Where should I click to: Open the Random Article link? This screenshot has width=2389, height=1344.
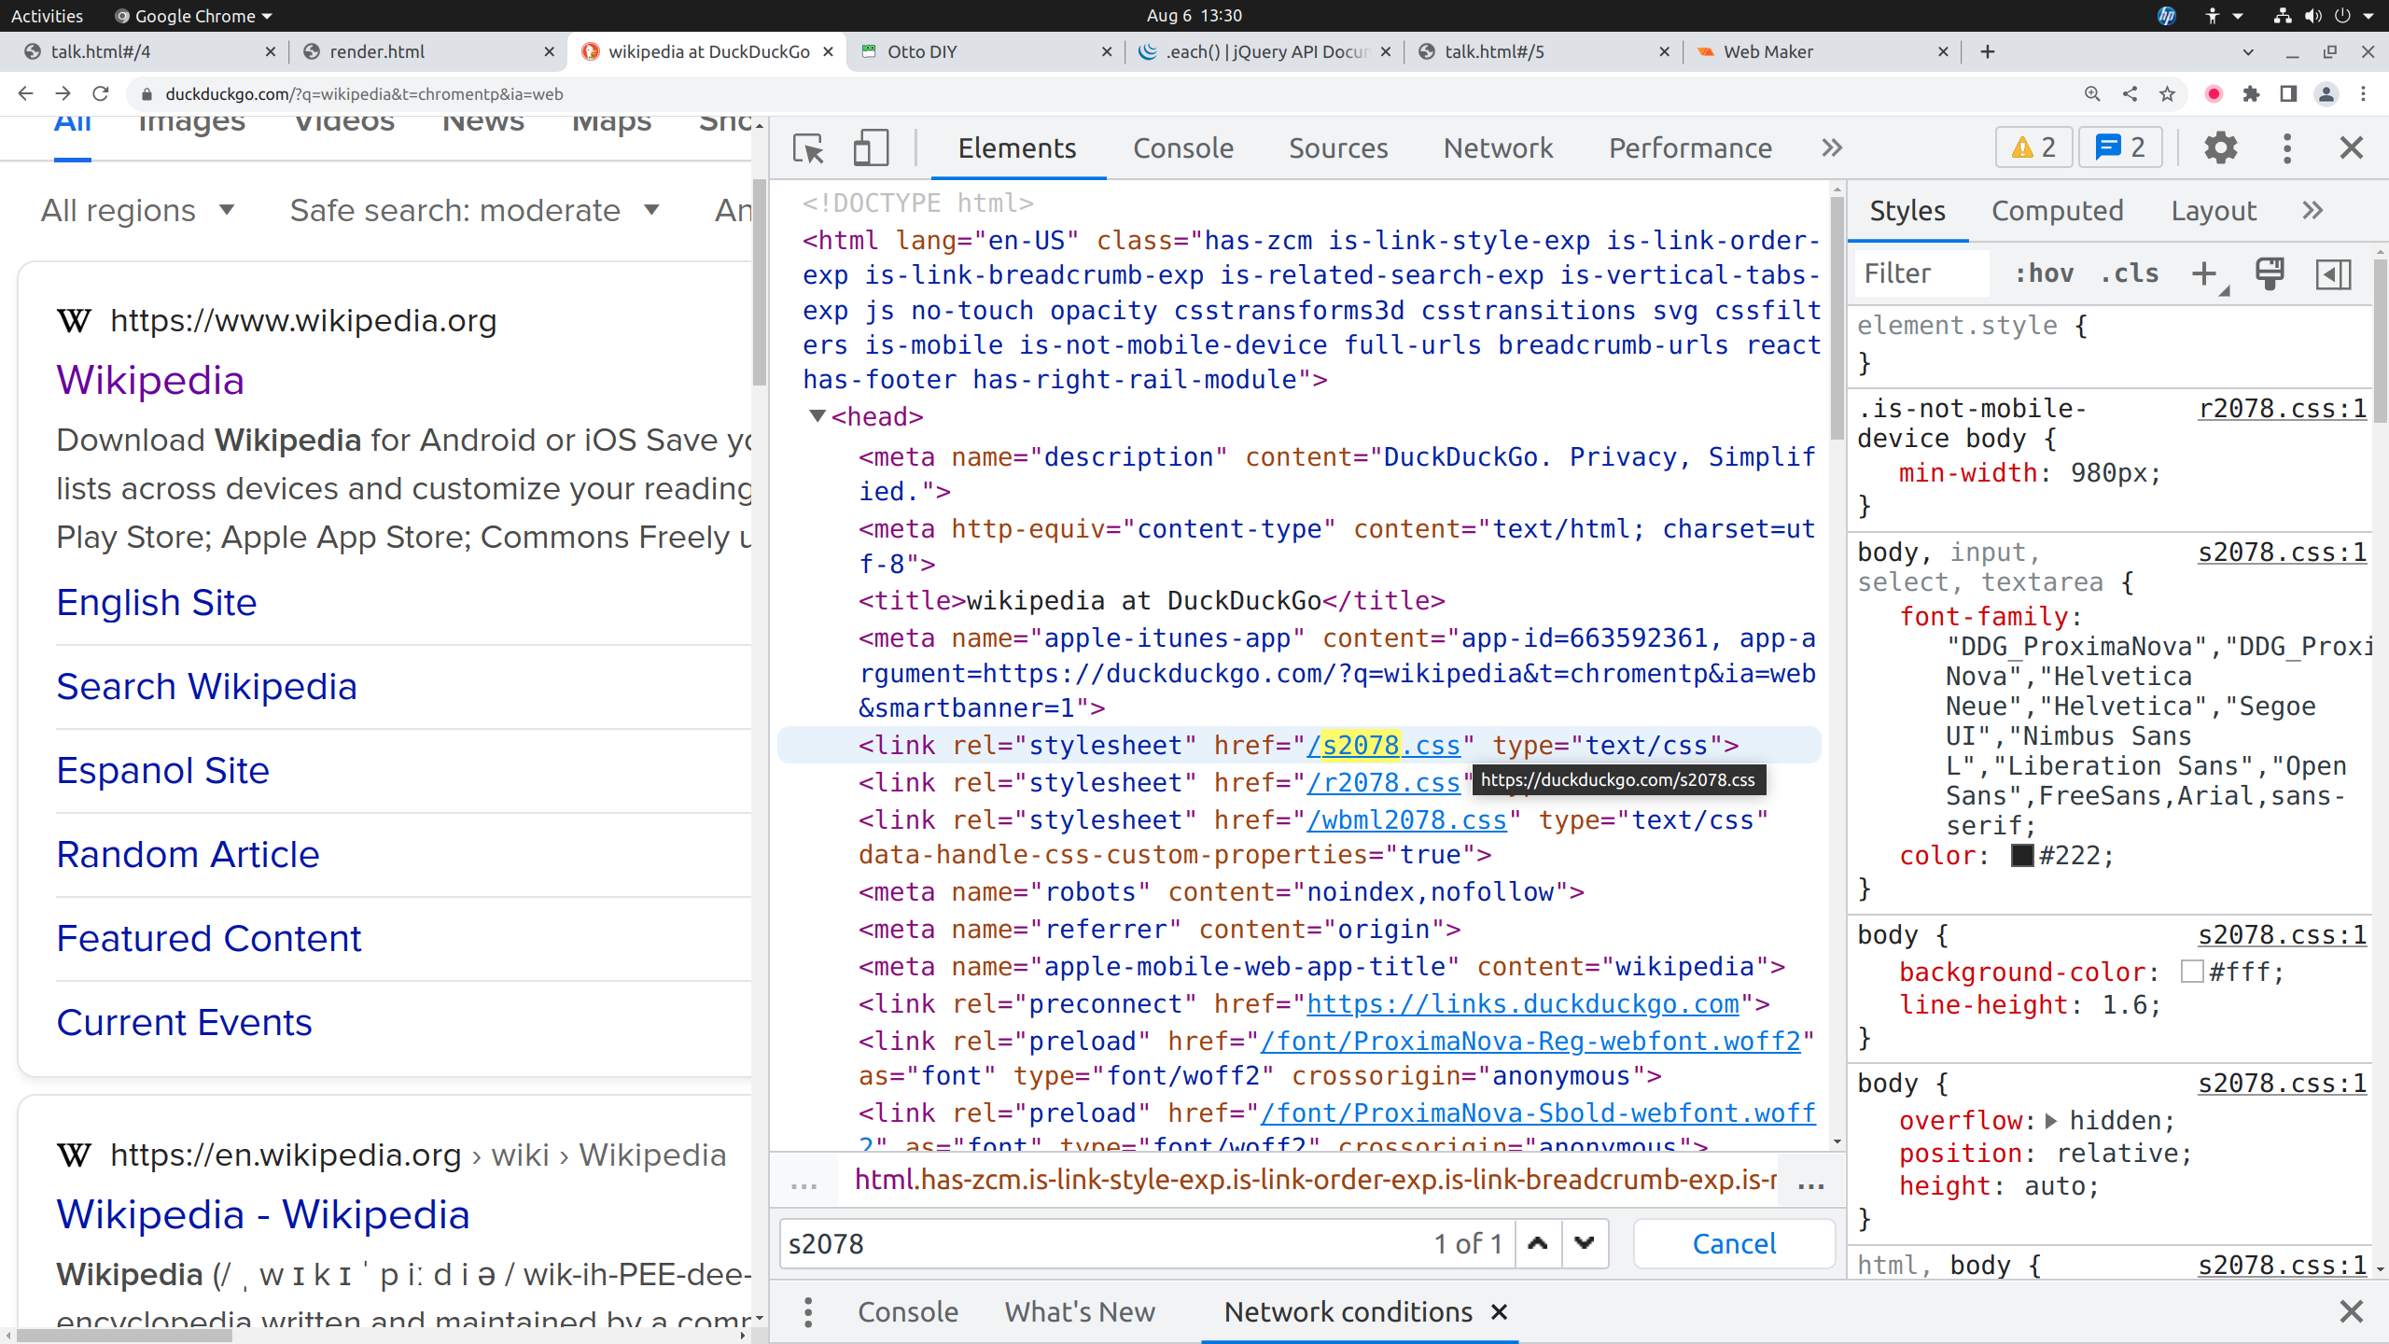pos(188,854)
